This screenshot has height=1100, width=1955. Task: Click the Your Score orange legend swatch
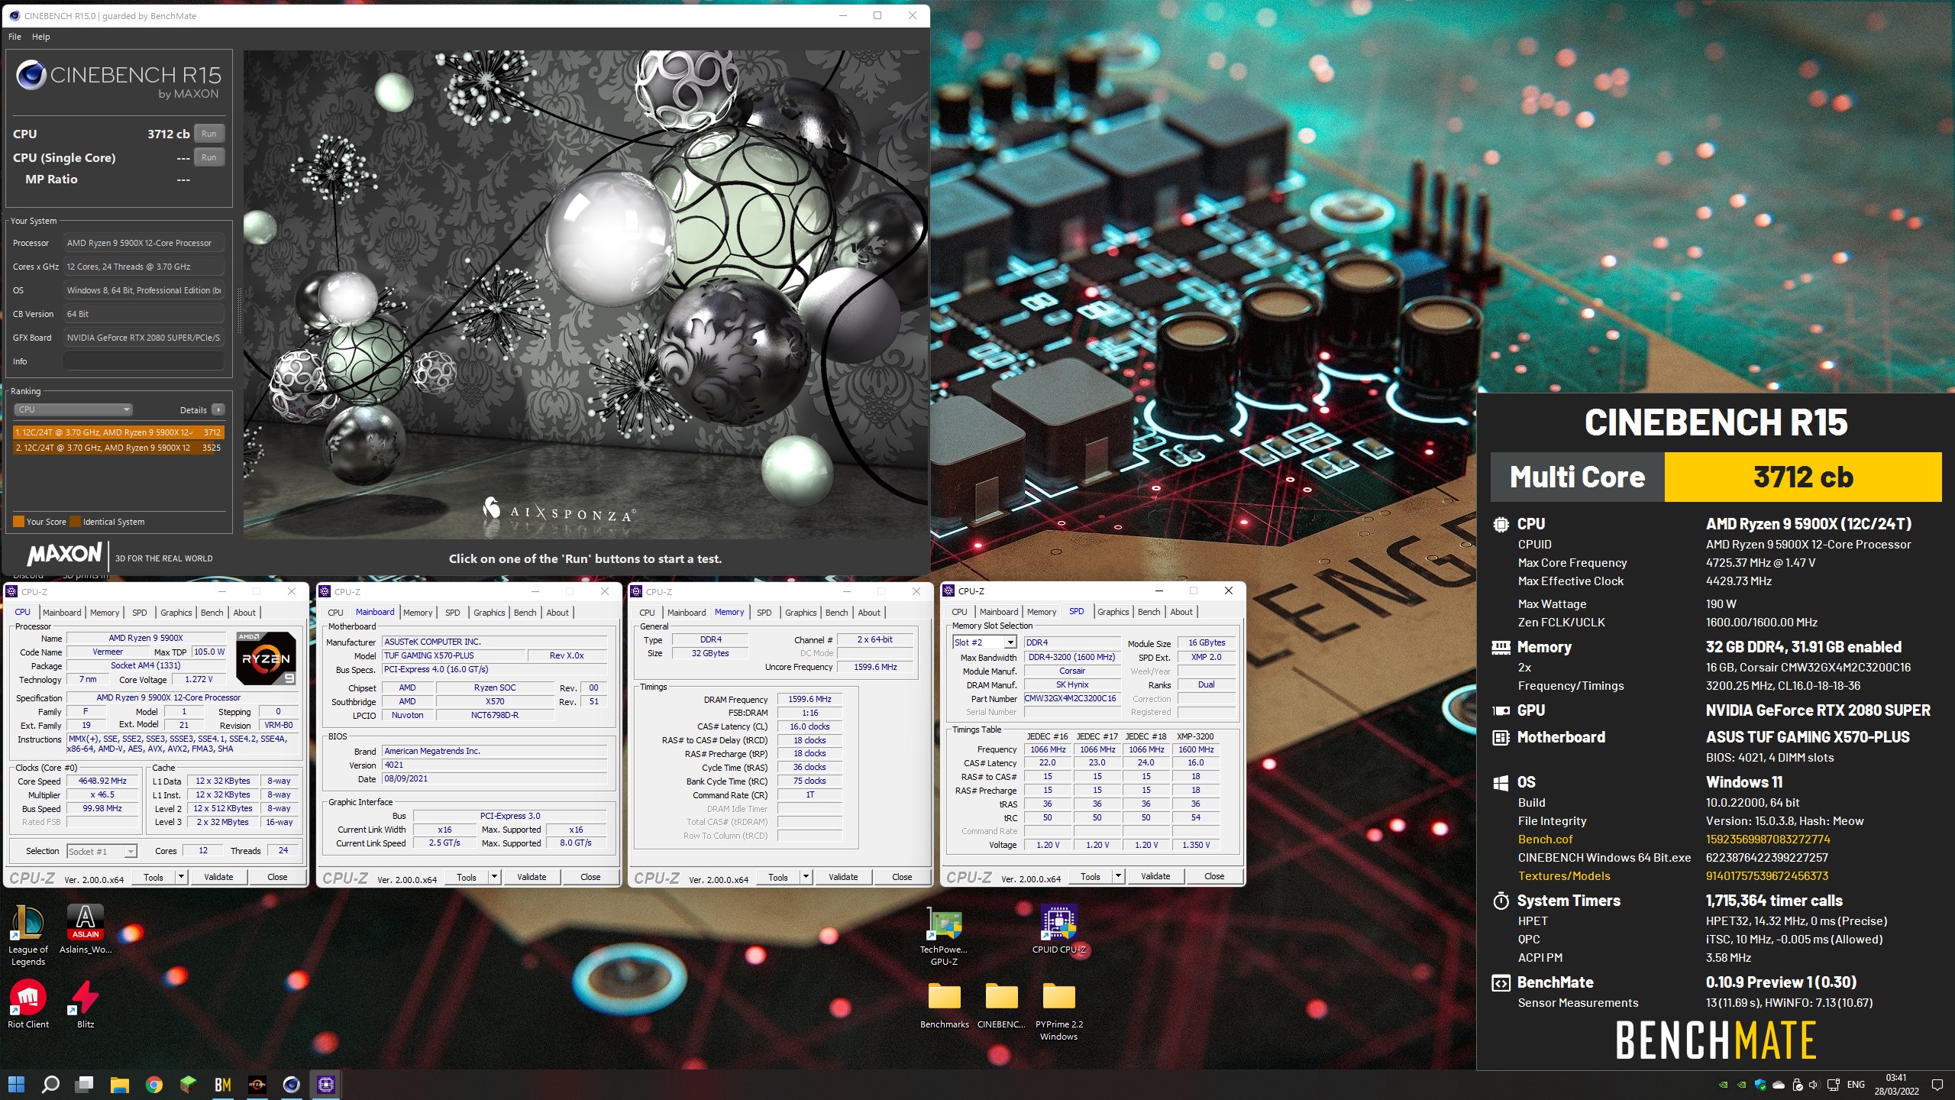[x=19, y=522]
